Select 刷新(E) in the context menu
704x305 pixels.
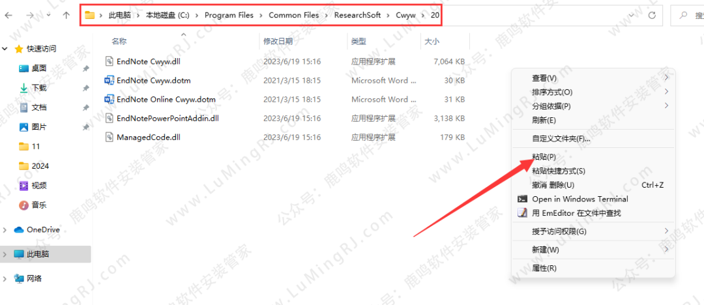point(544,121)
